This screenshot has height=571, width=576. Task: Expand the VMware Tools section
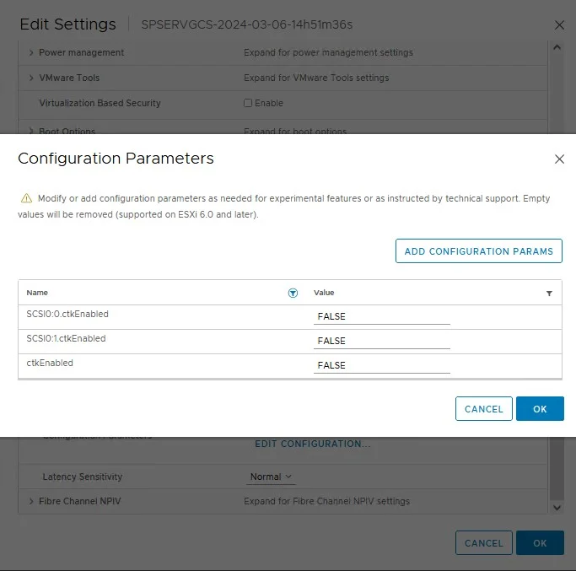click(x=31, y=78)
